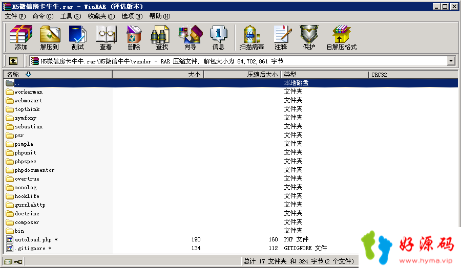Screen dimensions: 461x268
Task: Click the Delete (删除) toolbar icon
Action: (134, 37)
